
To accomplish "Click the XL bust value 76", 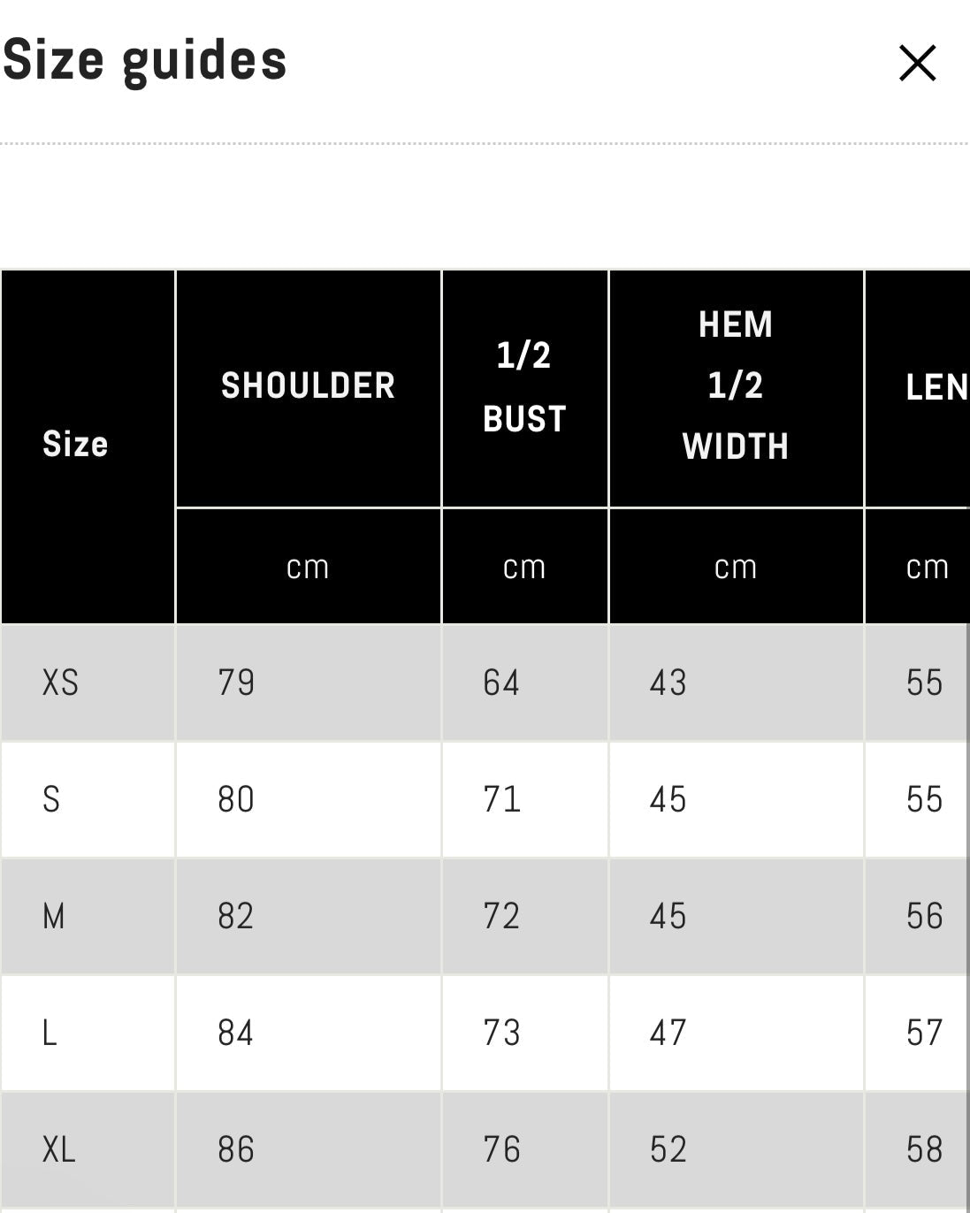I will tap(501, 1149).
